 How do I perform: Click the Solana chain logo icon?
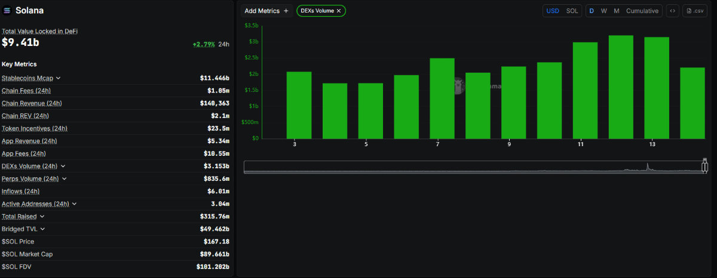[x=8, y=11]
